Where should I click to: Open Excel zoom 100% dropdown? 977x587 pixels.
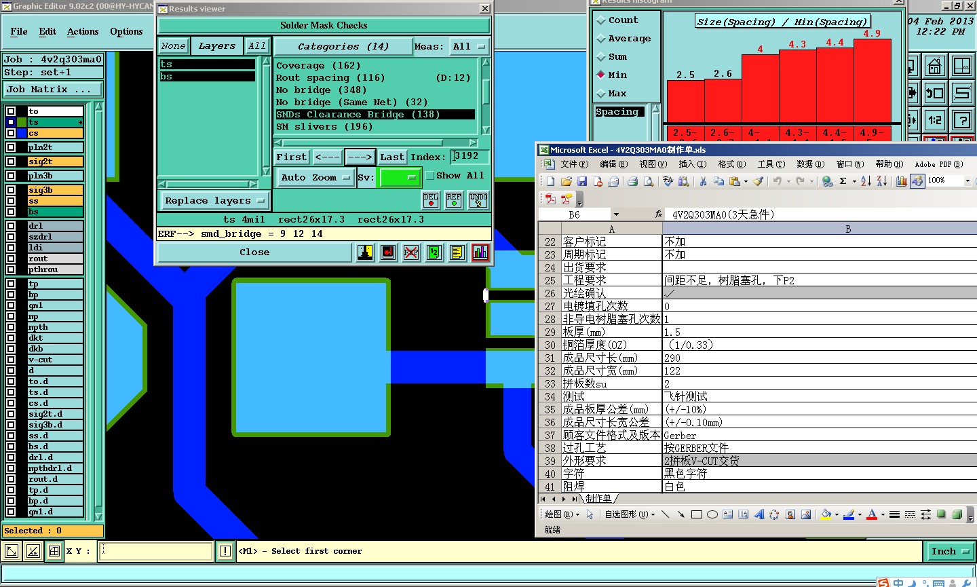point(968,181)
